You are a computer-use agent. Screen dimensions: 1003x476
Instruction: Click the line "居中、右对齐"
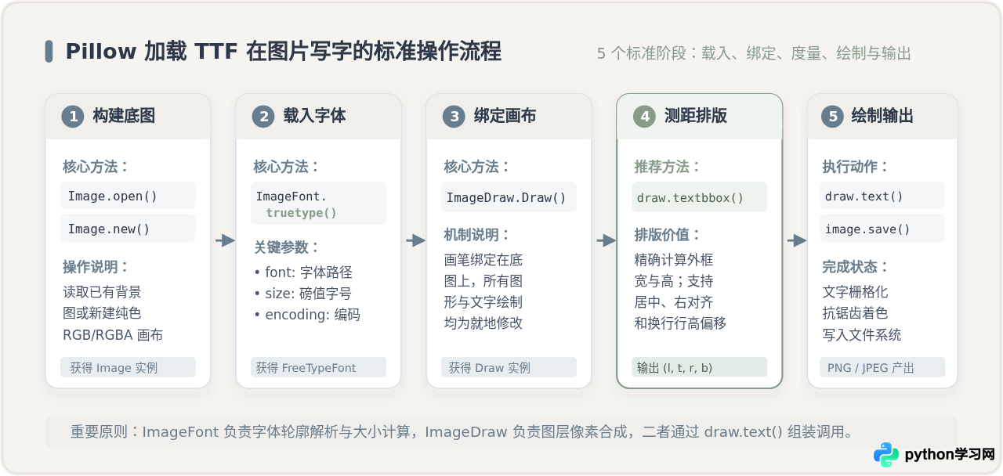[674, 301]
